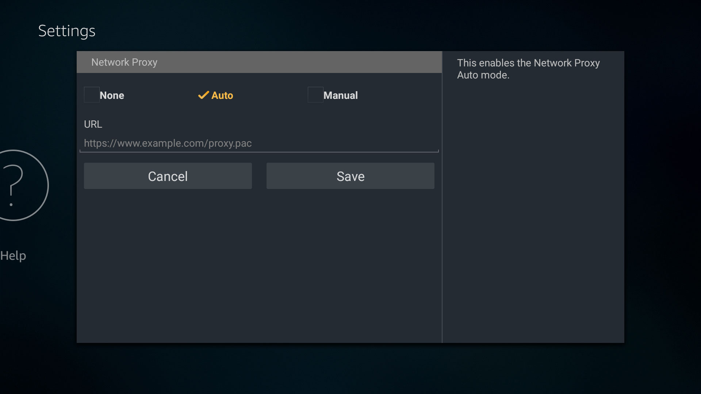The image size is (701, 394).
Task: Click the Network Proxy header title text
Action: pos(124,62)
